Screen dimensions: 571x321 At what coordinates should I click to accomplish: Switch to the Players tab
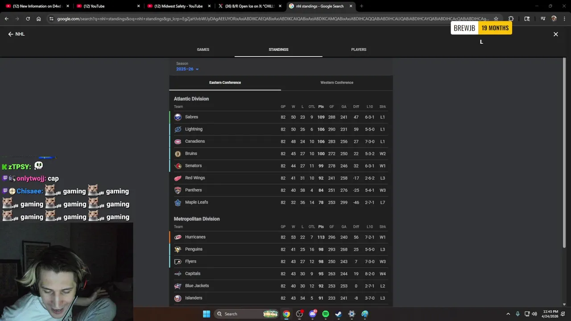point(359,49)
